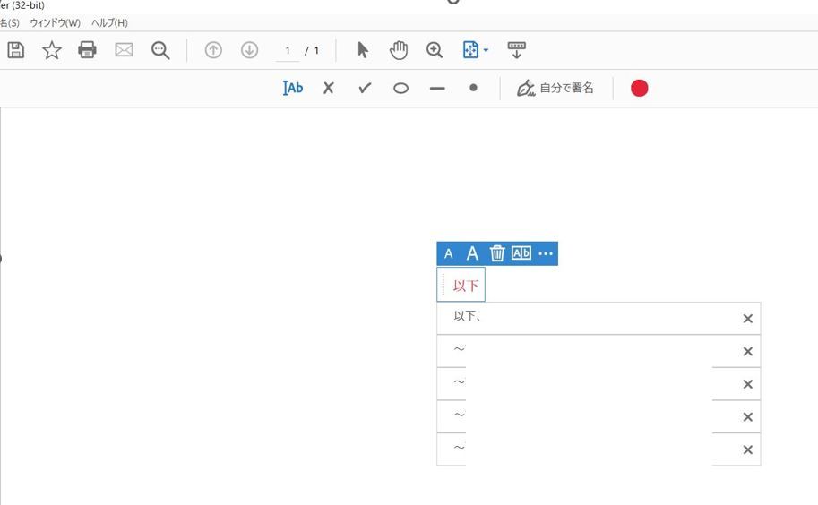
Task: Open the find text magnifier tool
Action: click(x=160, y=50)
